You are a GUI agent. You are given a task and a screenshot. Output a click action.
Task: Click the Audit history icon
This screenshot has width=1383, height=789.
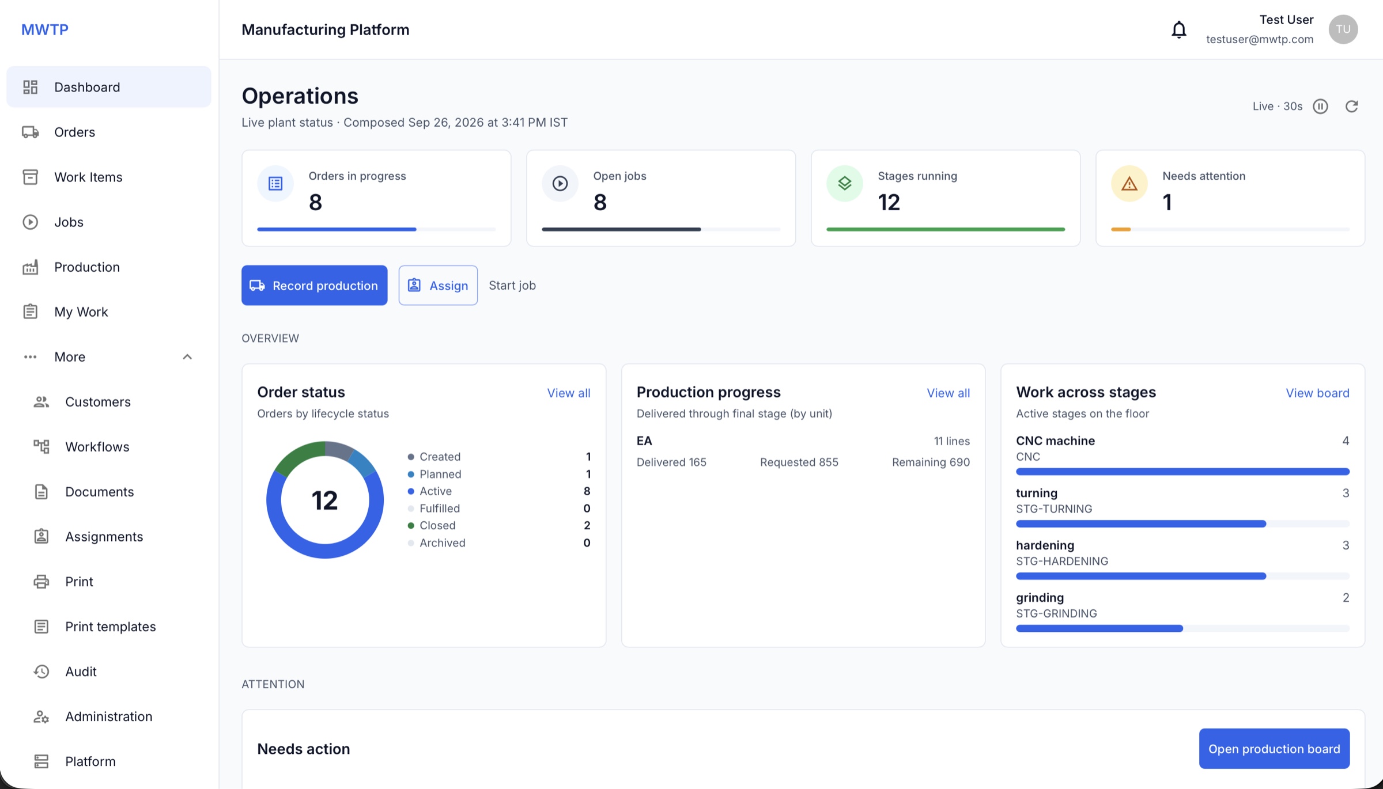click(x=41, y=672)
